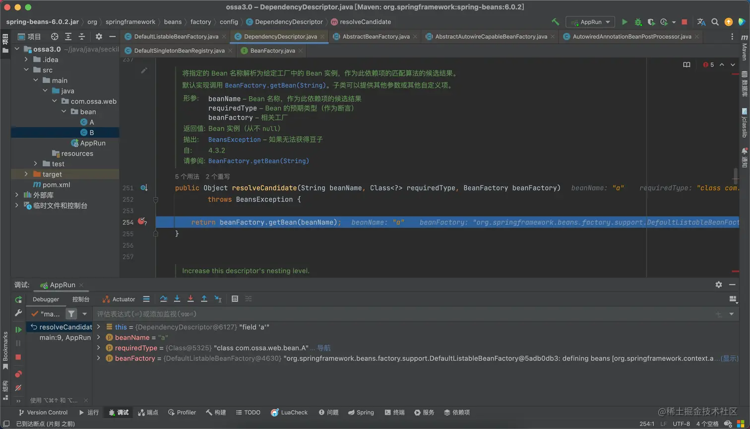Click the orange update arrow icon
The width and height of the screenshot is (750, 429).
tap(728, 22)
